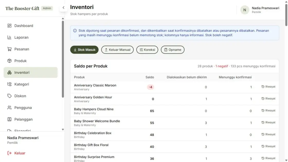This screenshot has height=162, width=288.
Task: View Riwayat for Birthday Surprise Premium
Action: click(x=268, y=158)
